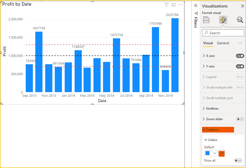The width and height of the screenshot is (246, 168).
Task: Enable the Zoom slider toggle
Action: point(240,119)
